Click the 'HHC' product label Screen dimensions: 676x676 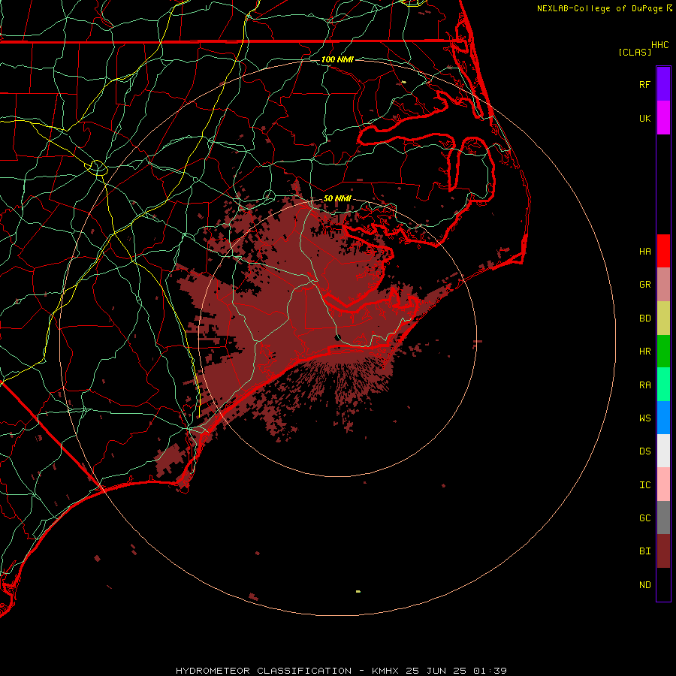pos(659,45)
